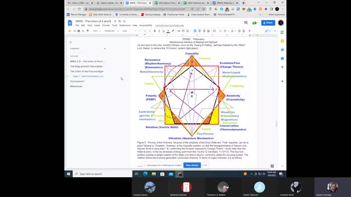The width and height of the screenshot is (351, 197).
Task: Open the Insert menu
Action: [x=97, y=26]
